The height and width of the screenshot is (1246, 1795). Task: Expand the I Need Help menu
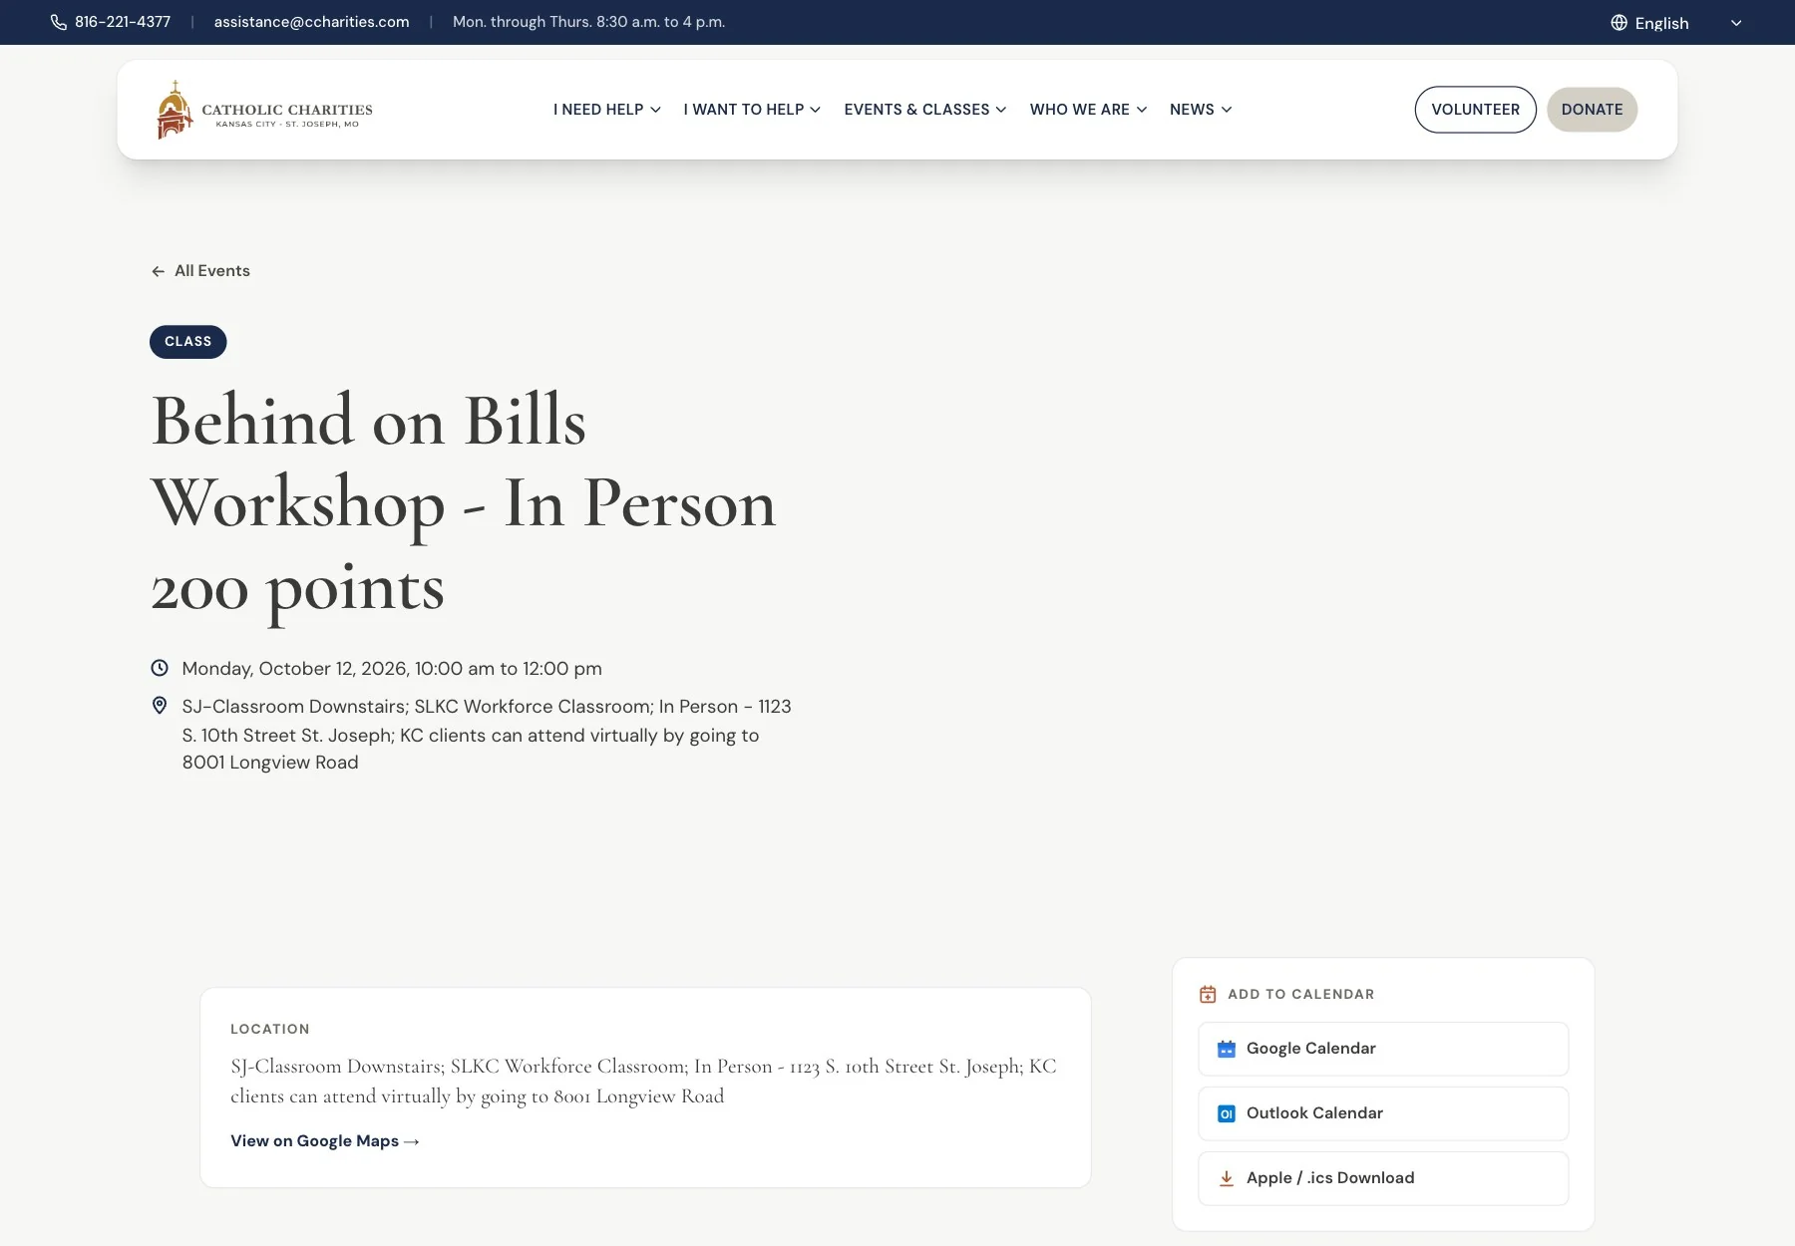click(607, 110)
